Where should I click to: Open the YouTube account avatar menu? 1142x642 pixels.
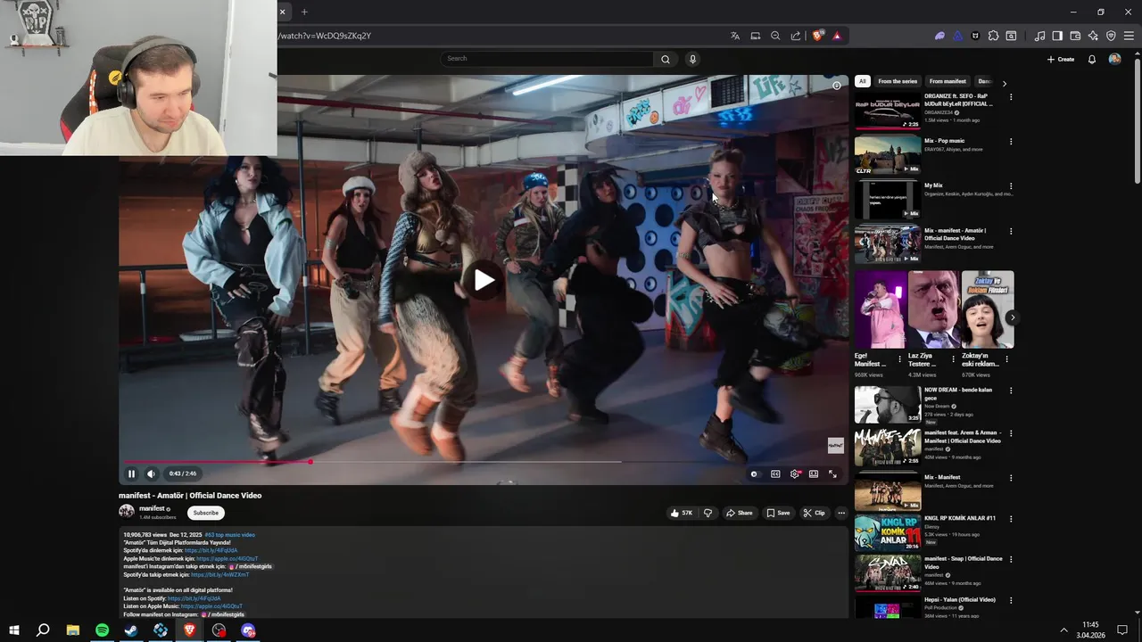(1114, 59)
